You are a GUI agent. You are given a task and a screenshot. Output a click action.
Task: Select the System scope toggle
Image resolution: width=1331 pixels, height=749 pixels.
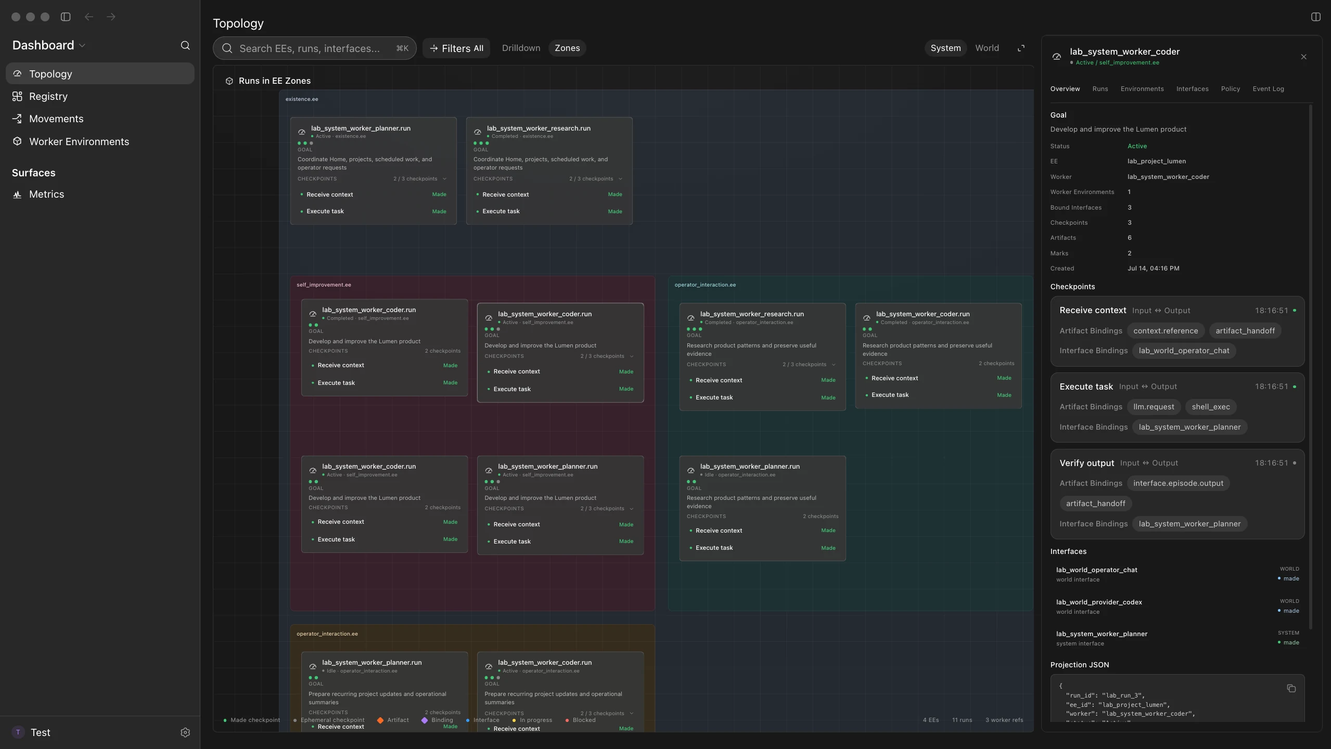945,48
